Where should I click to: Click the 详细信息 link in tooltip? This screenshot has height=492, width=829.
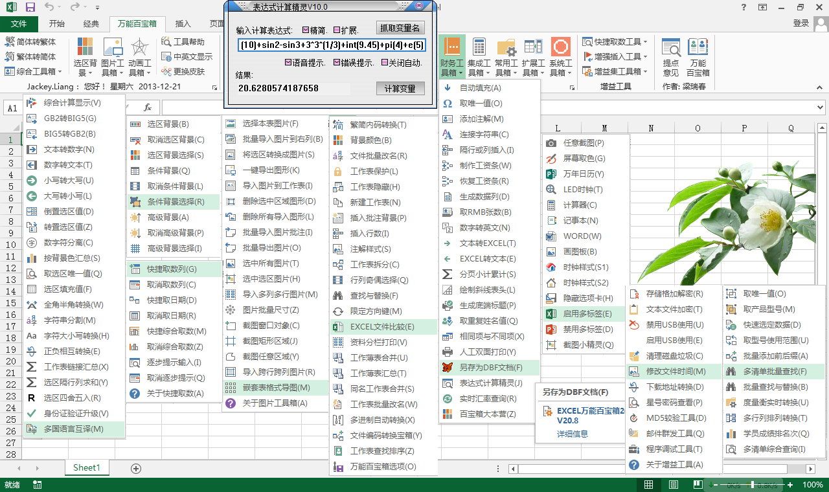pyautogui.click(x=573, y=434)
